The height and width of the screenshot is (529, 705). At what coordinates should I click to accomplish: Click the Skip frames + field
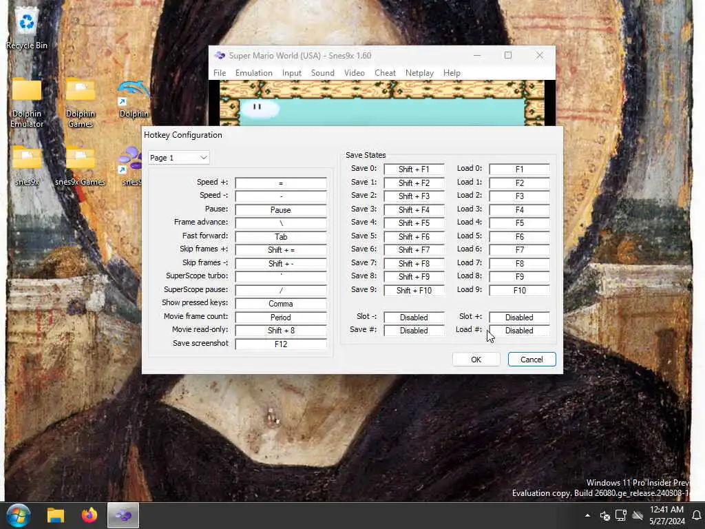281,250
